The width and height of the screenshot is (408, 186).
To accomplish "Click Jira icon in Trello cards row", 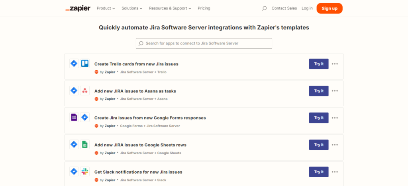I will tap(74, 63).
